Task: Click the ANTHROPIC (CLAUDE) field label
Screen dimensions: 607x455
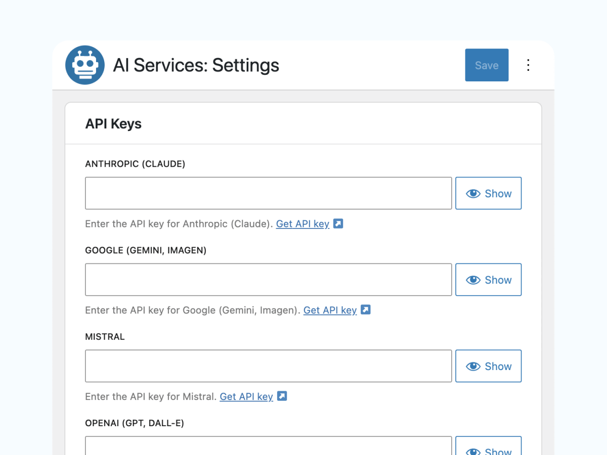Action: click(135, 164)
